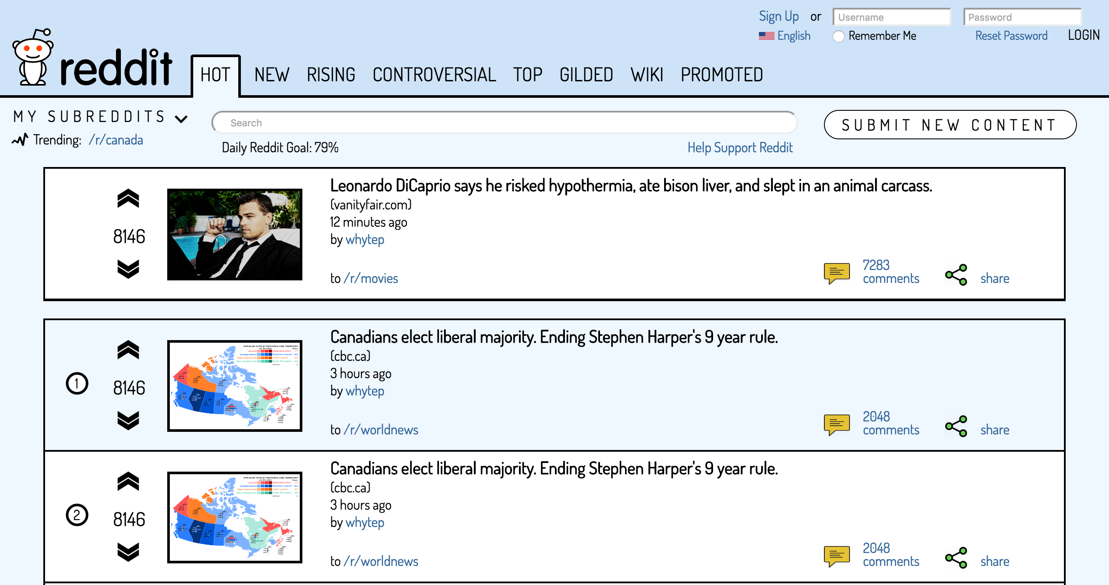Open 7283 comments on DiCaprio post
1109x585 pixels.
click(891, 272)
